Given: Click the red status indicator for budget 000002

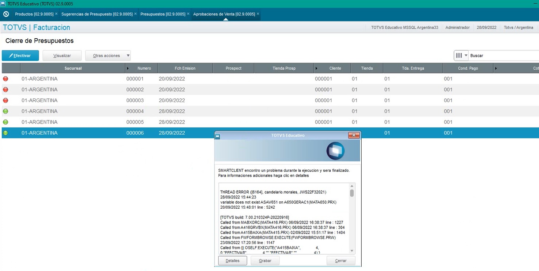Looking at the screenshot, I should [x=5, y=89].
